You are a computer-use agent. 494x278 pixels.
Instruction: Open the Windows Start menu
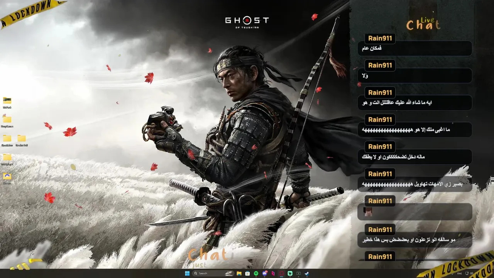coord(187,273)
